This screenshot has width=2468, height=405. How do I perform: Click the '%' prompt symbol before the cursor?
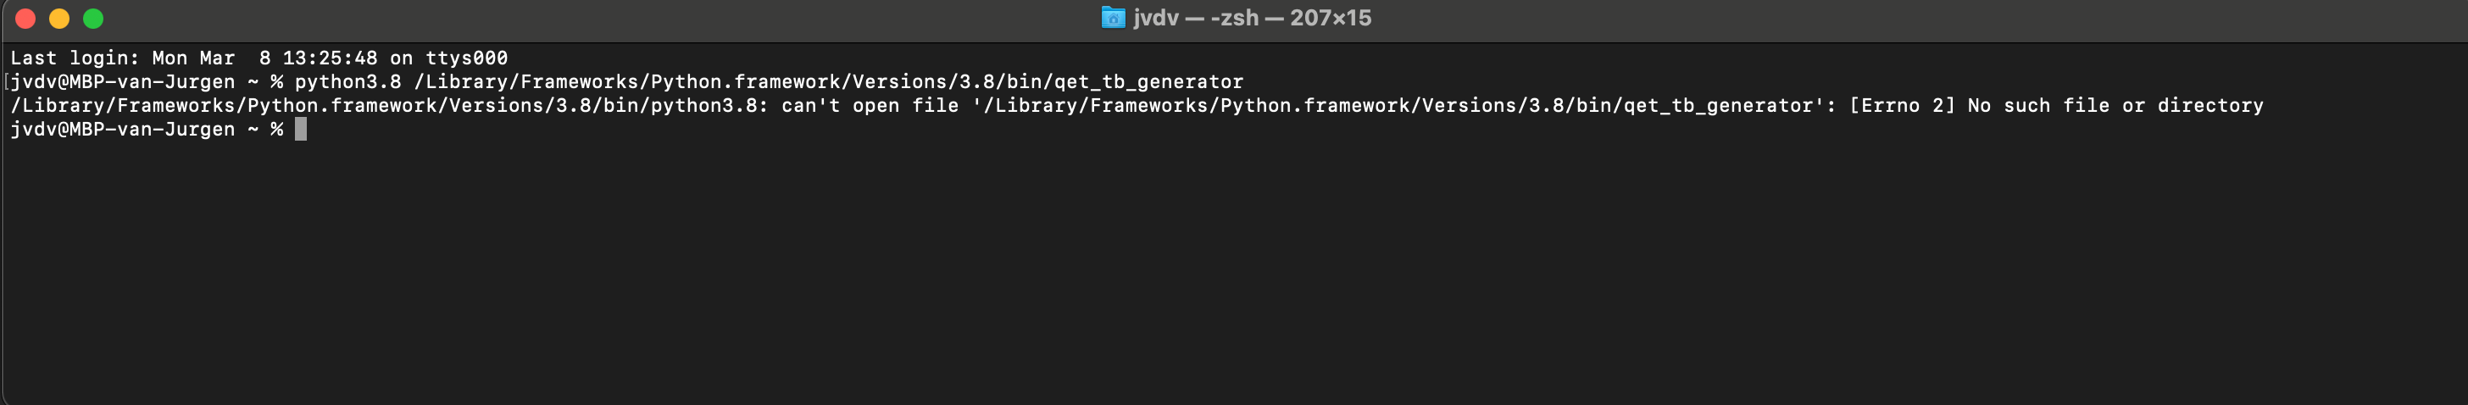click(x=277, y=130)
